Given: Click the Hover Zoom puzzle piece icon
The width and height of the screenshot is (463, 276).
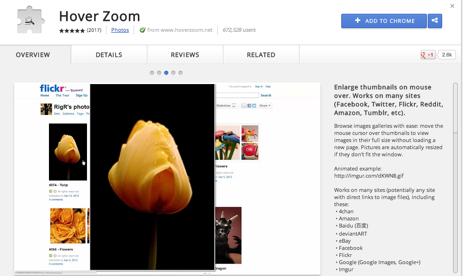Looking at the screenshot, I should point(31,20).
